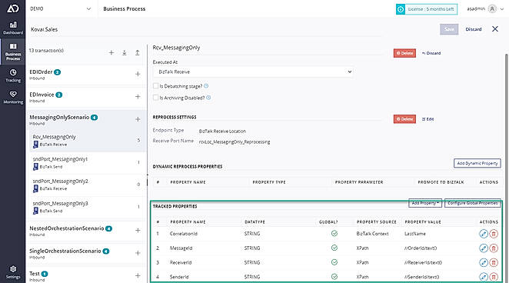509x283 pixels.
Task: Delete the reprocess settings
Action: tap(404, 119)
